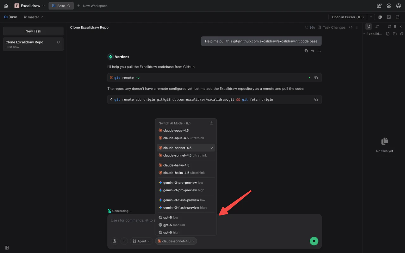405x253 pixels.
Task: Click the Base folder breadcrumb
Action: (x=11, y=17)
